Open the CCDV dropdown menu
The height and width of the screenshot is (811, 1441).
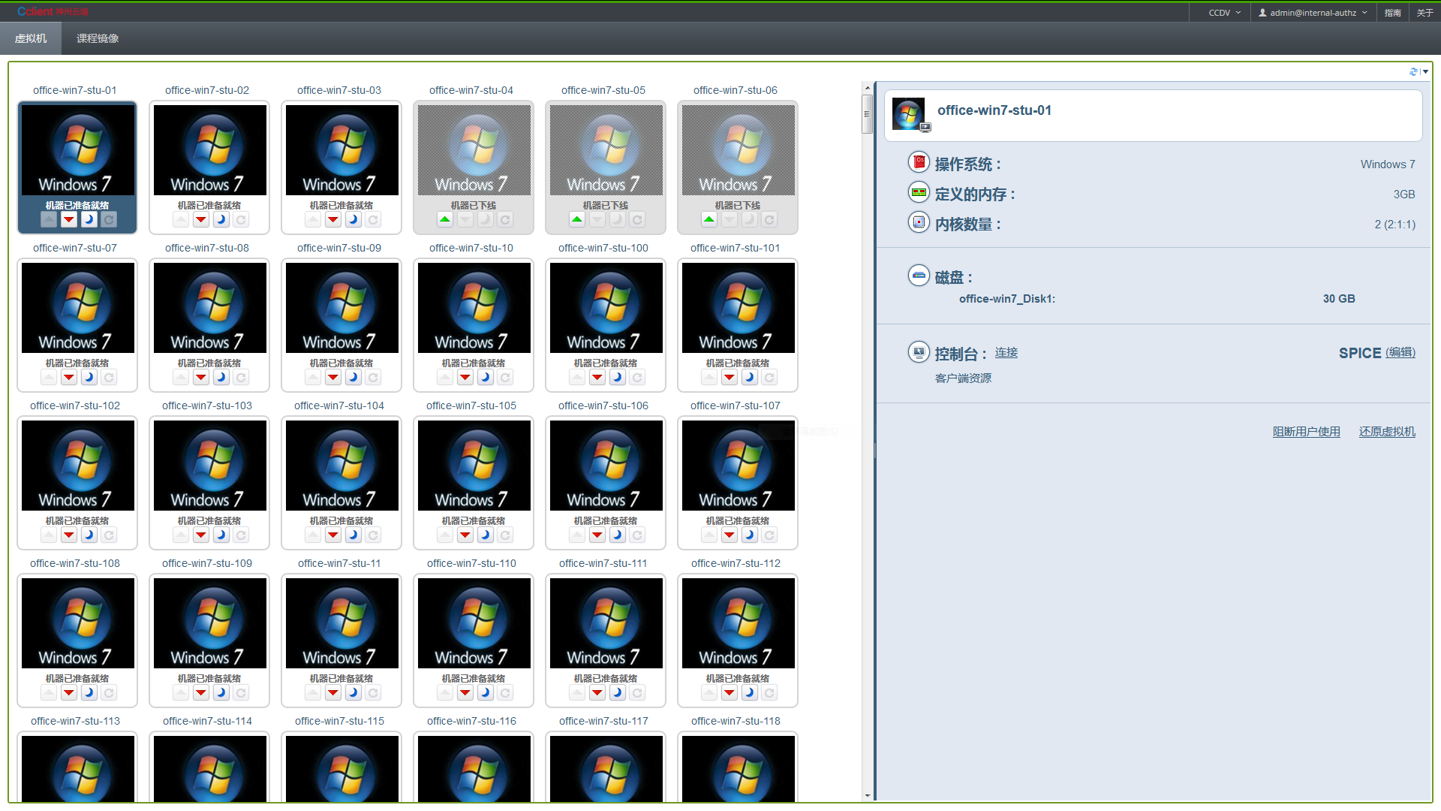tap(1224, 13)
